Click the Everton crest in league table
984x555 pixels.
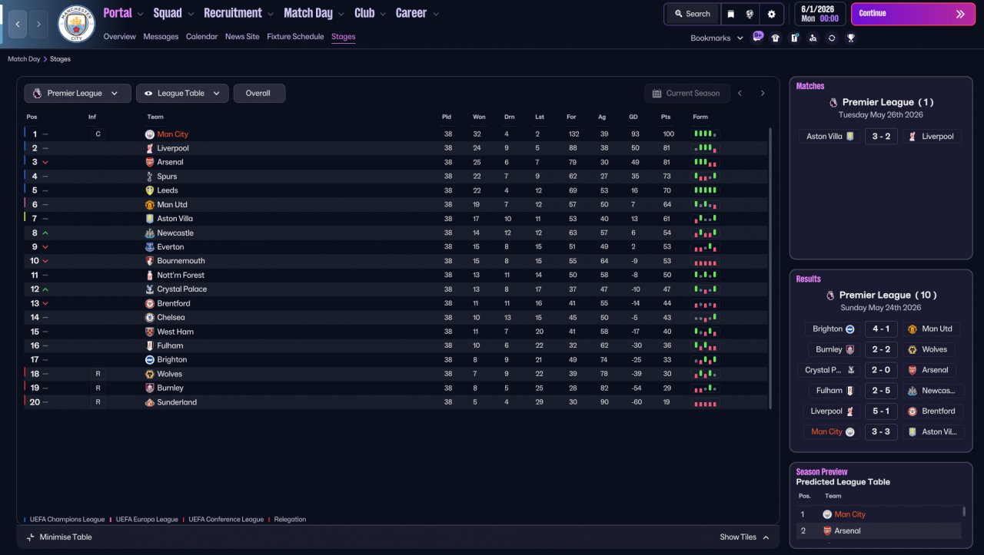pos(150,247)
